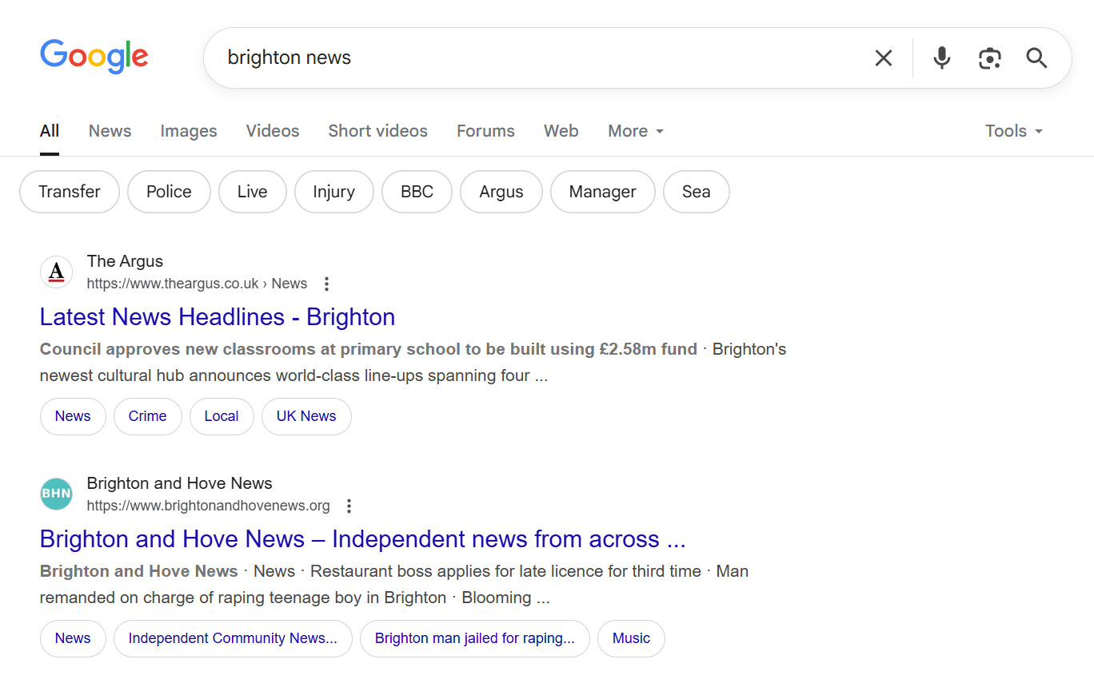Open the Short videos tab
The image size is (1094, 683).
(x=377, y=131)
